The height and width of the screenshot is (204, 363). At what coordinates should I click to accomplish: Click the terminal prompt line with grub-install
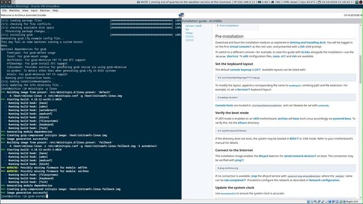coord(24,197)
